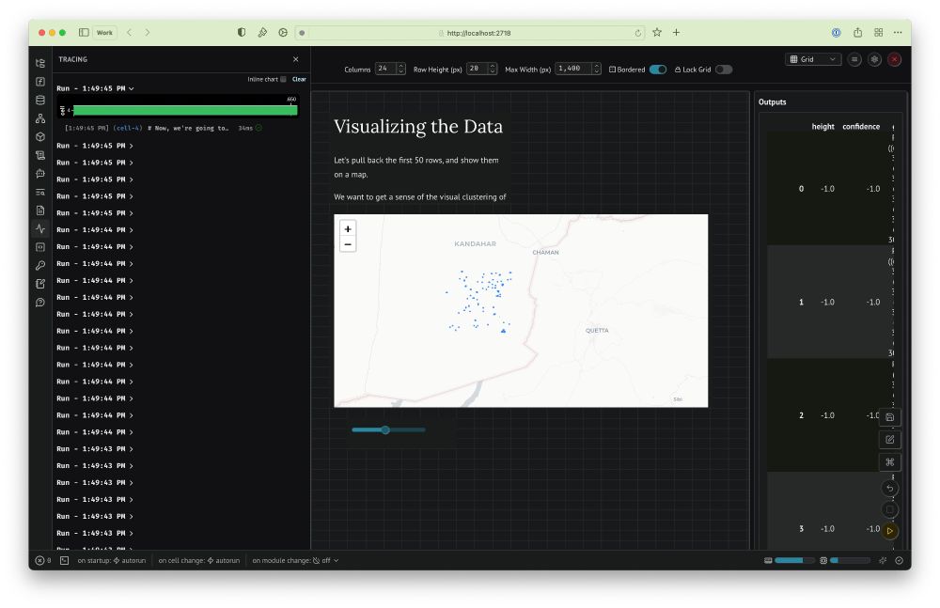Open the AI chat bot icon
This screenshot has width=940, height=608.
point(40,174)
